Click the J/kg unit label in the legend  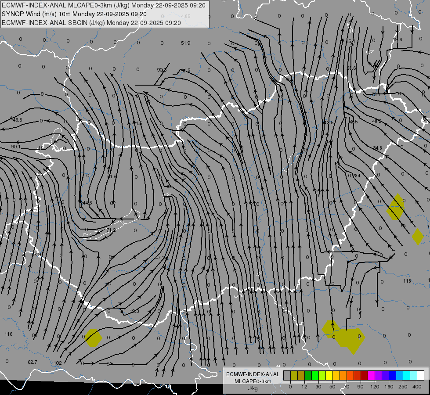[253, 388]
